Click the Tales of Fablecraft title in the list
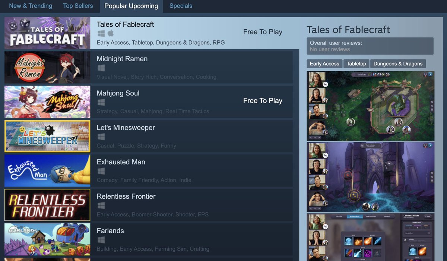Image resolution: width=447 pixels, height=261 pixels. pos(125,25)
